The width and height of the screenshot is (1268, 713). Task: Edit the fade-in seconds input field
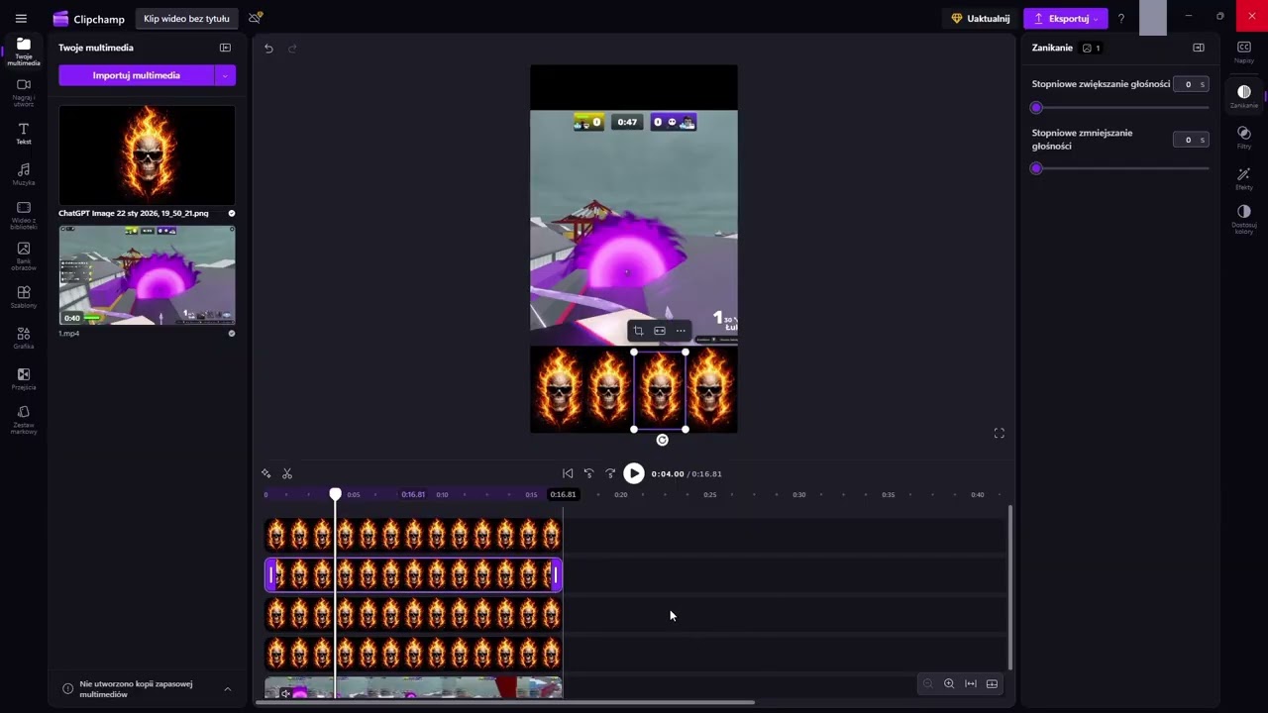point(1191,84)
